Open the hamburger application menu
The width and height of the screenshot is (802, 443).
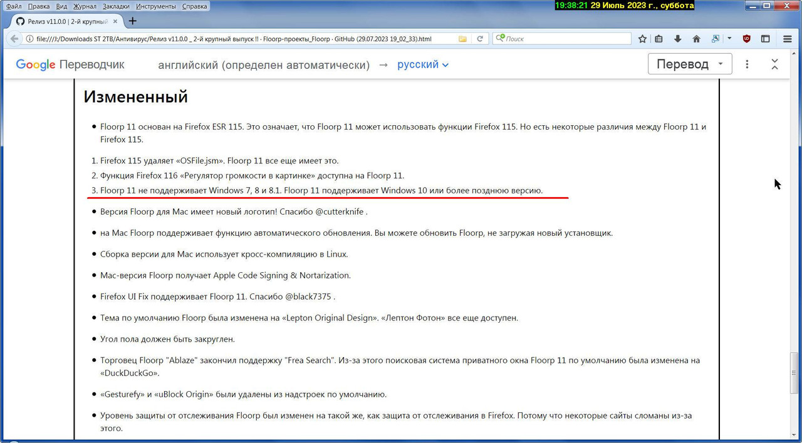(x=788, y=39)
